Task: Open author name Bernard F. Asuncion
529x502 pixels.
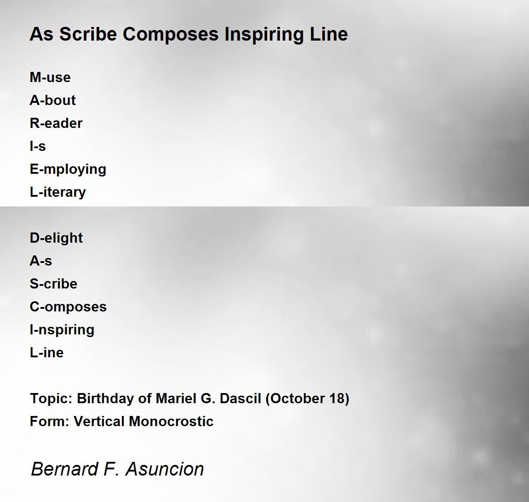Action: coord(117,468)
